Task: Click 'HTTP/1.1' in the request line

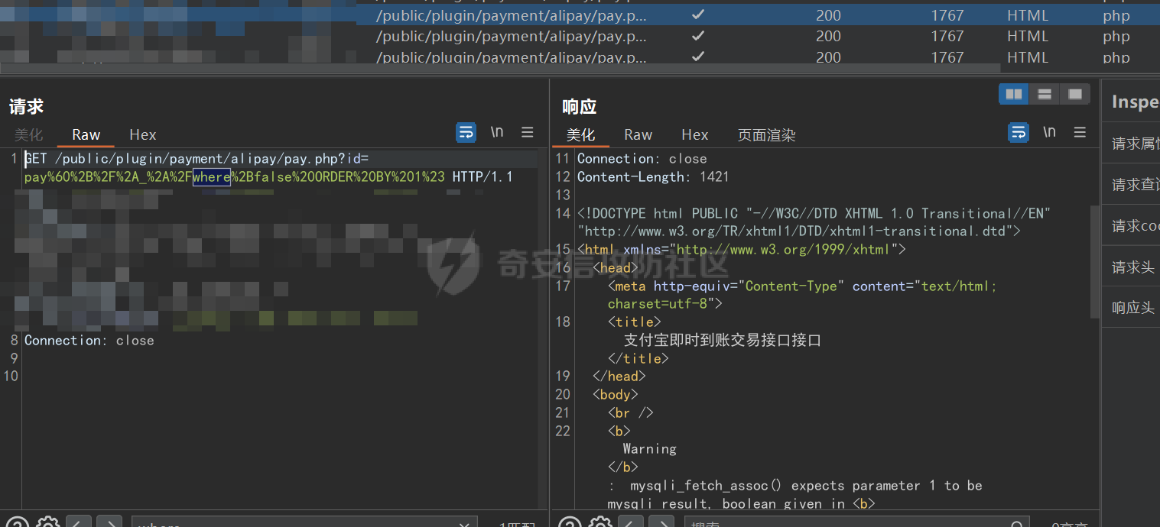Action: tap(483, 177)
